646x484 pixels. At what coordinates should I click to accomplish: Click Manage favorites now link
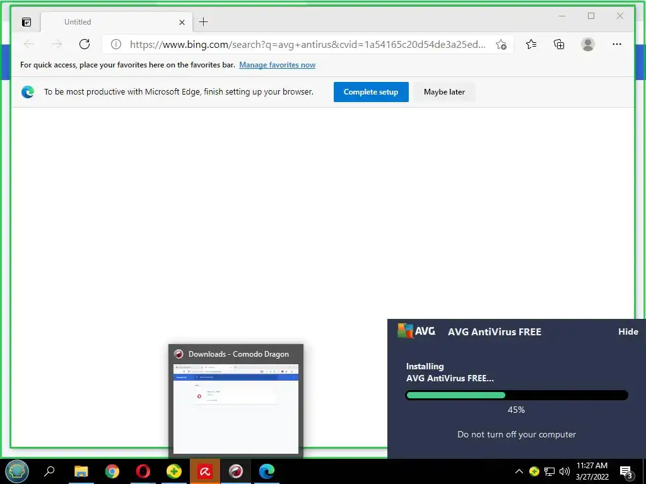[x=278, y=65]
